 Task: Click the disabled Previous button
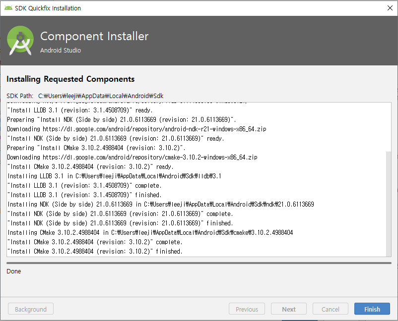click(247, 309)
